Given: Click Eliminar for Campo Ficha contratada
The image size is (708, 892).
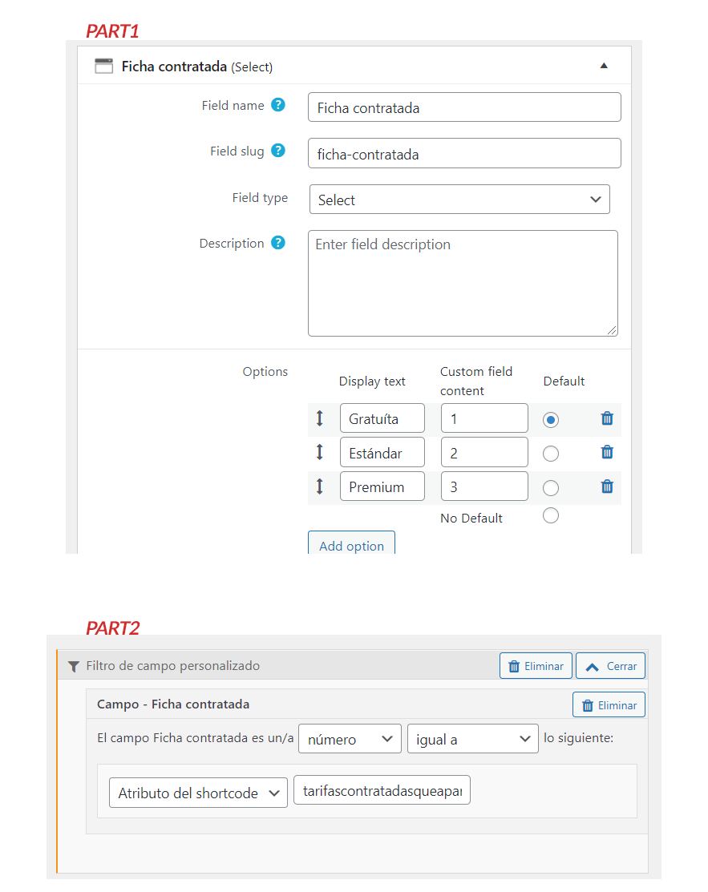Looking at the screenshot, I should (609, 704).
